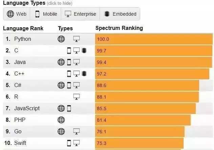Image resolution: width=214 pixels, height=150 pixels.
Task: Click the embedded chip icon in C row
Action: coord(84,50)
